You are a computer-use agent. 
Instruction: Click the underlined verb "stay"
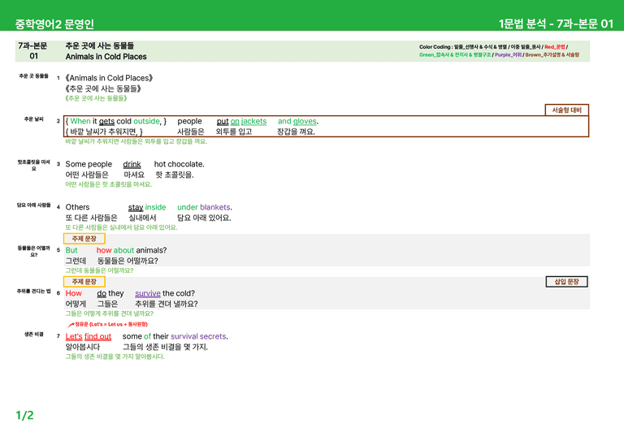point(136,207)
